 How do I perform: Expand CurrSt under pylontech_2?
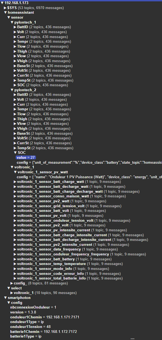(15, 143)
